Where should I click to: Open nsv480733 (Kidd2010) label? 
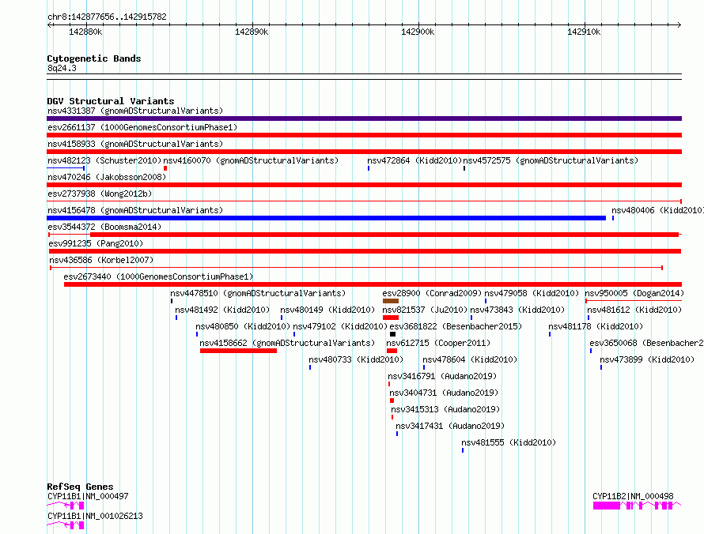[x=356, y=359]
